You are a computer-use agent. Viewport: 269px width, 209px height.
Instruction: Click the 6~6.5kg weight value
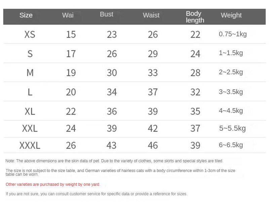coord(231,145)
